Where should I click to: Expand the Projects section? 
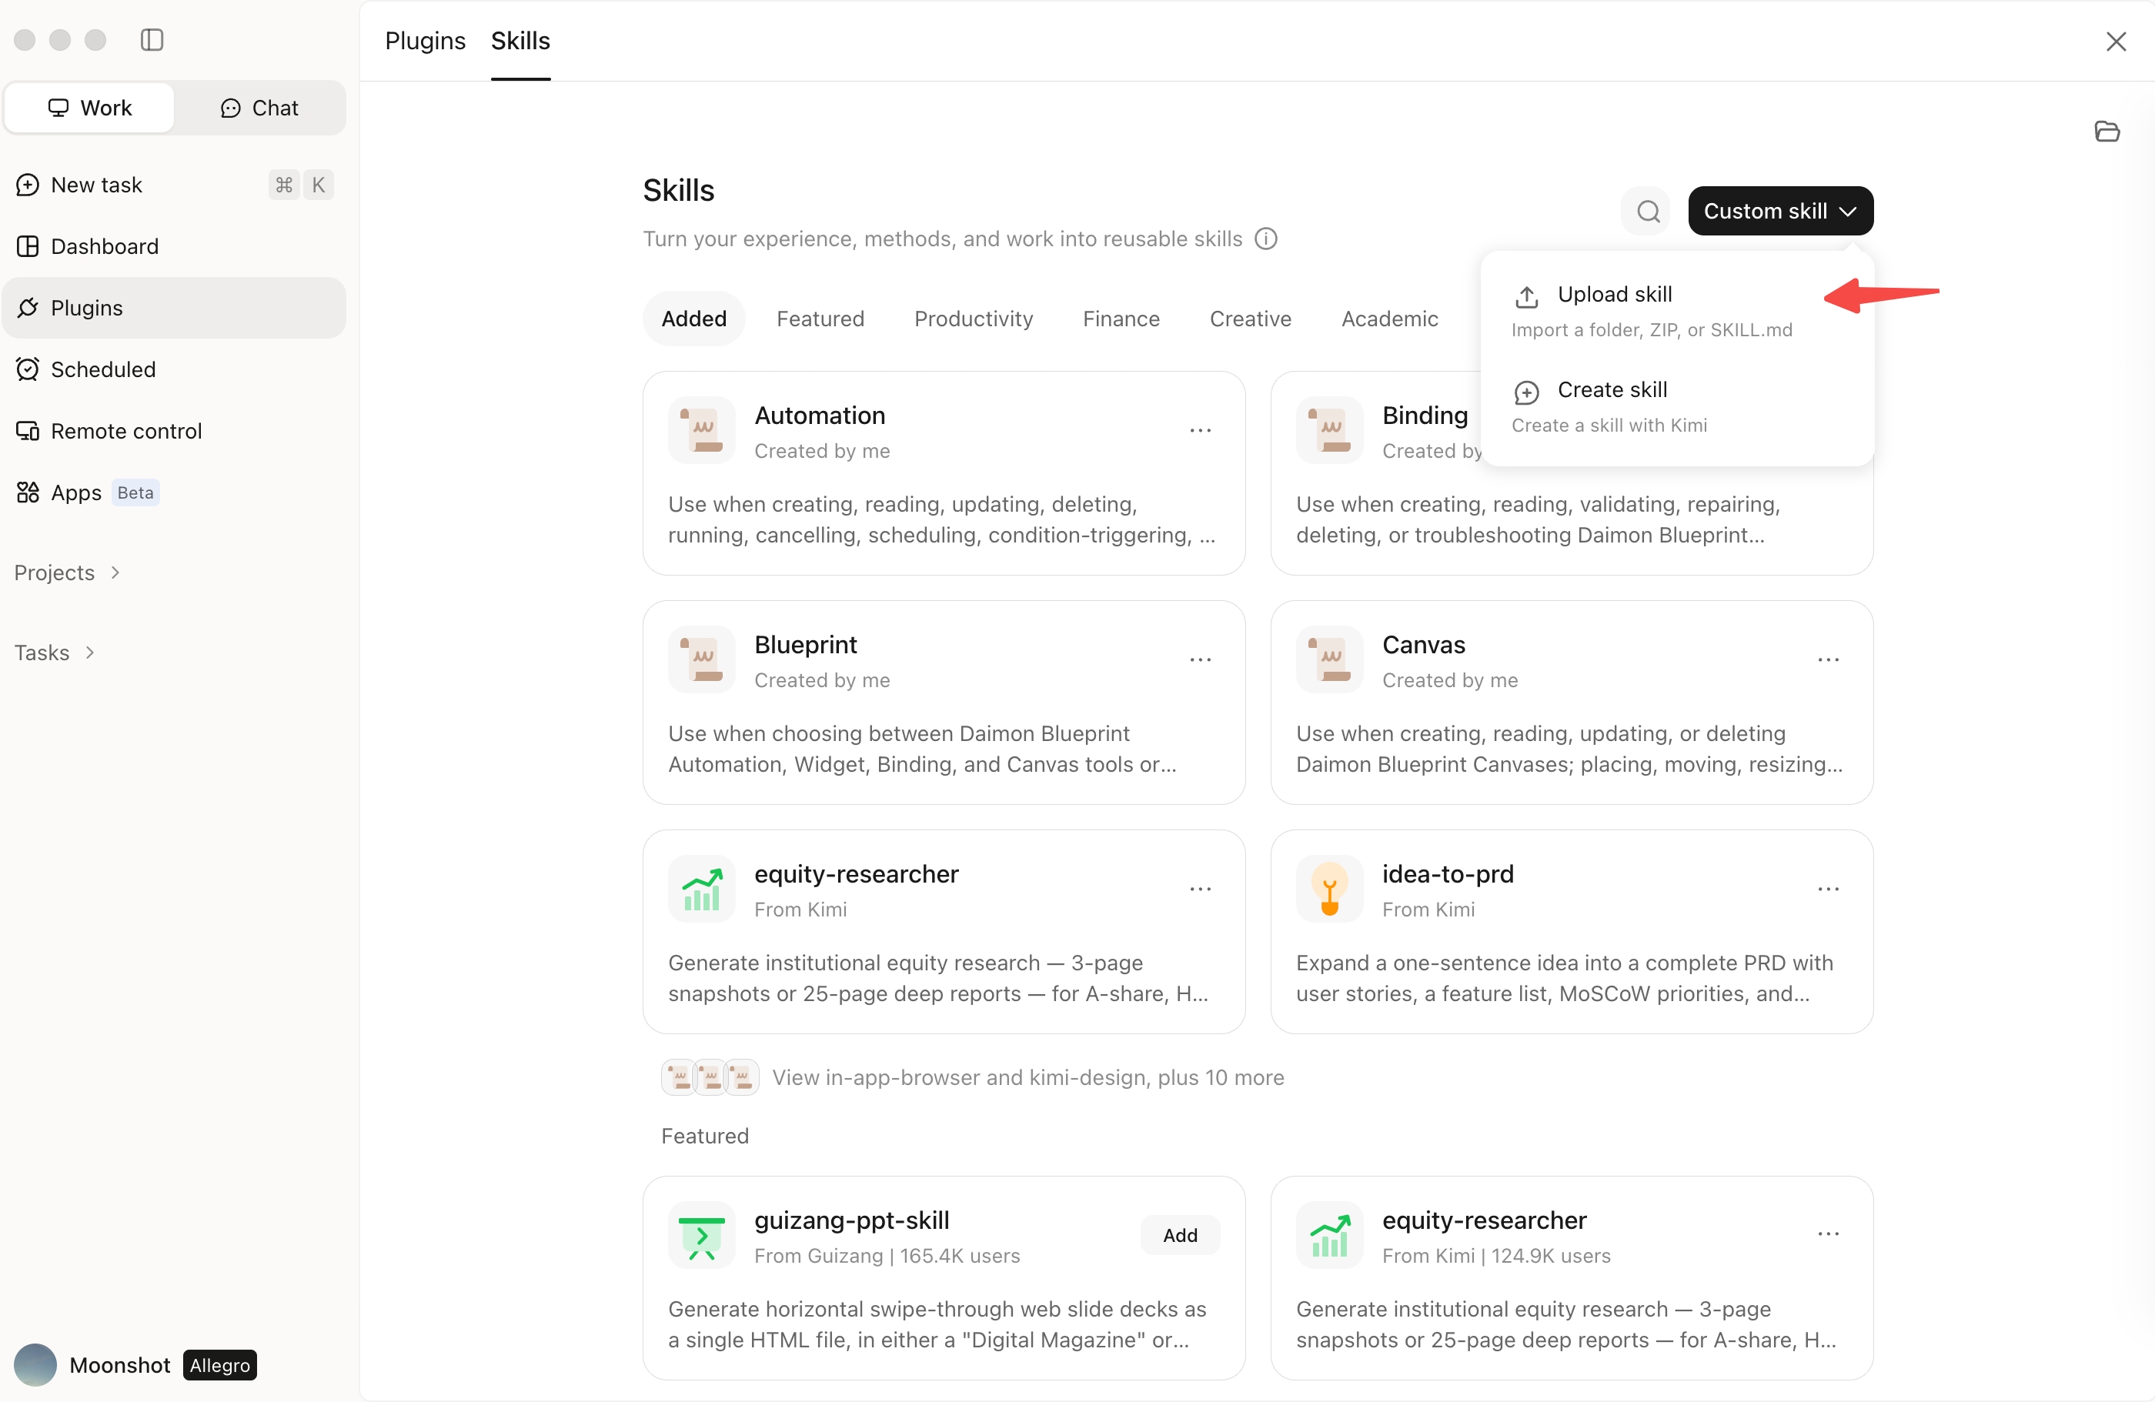click(67, 573)
